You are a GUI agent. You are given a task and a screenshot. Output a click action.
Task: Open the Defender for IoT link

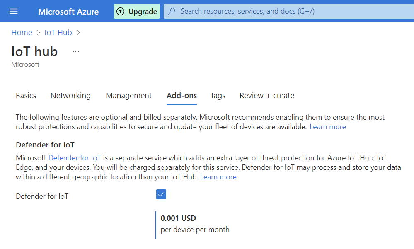tap(75, 157)
